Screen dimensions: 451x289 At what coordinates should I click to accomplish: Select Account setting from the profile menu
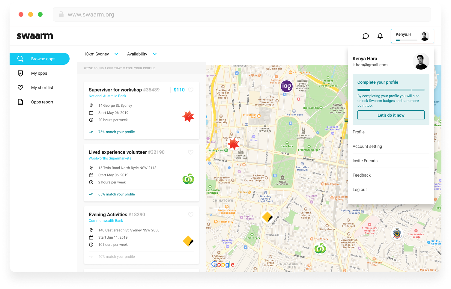click(x=367, y=146)
